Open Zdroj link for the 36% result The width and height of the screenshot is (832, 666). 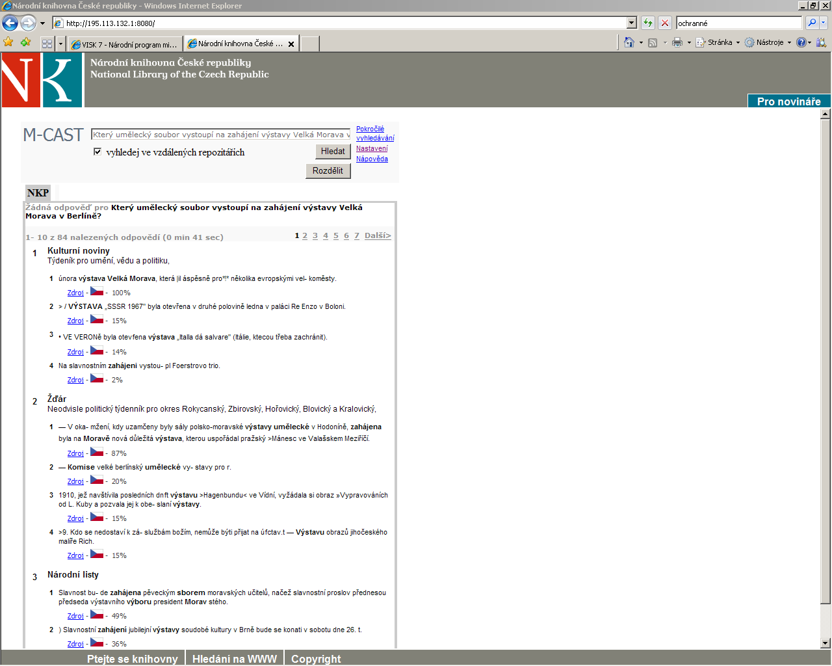tap(75, 644)
